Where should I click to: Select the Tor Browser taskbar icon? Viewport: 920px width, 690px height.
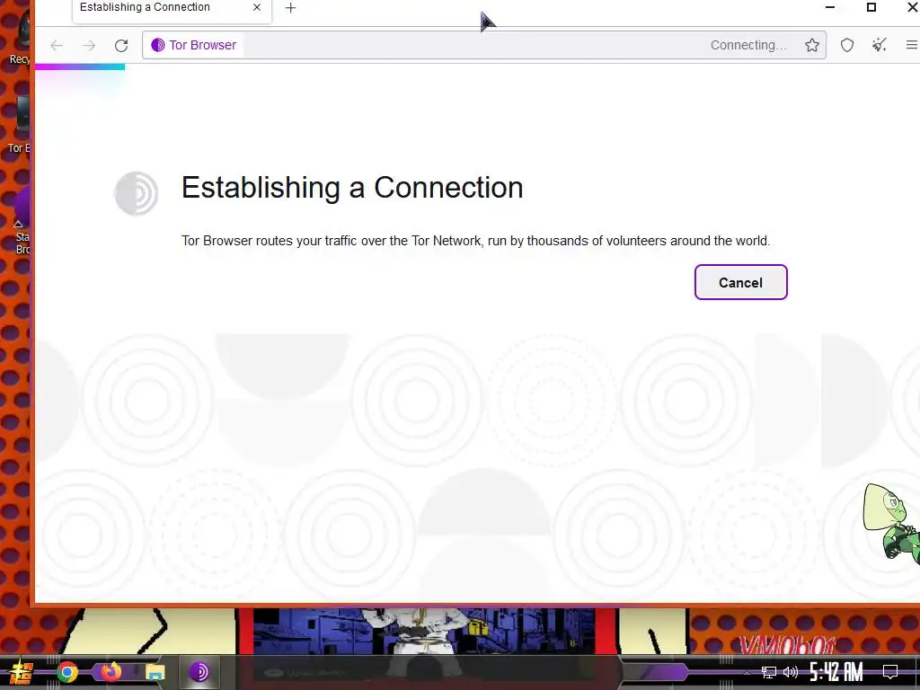[x=199, y=672]
